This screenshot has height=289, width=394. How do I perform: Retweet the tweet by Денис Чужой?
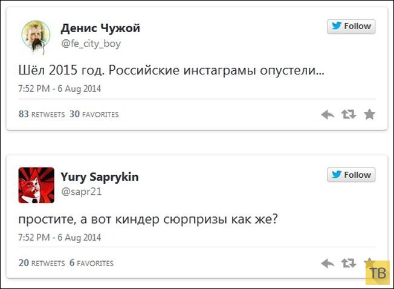click(349, 114)
